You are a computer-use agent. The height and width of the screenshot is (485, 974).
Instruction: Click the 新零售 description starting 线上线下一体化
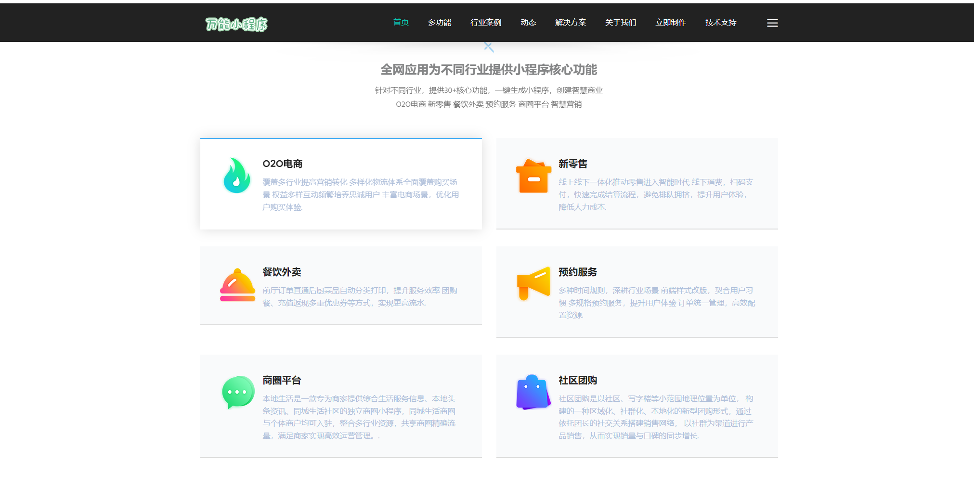pos(656,194)
